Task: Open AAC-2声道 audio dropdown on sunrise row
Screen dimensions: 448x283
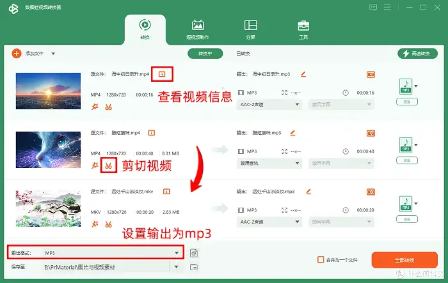Action: pos(269,104)
